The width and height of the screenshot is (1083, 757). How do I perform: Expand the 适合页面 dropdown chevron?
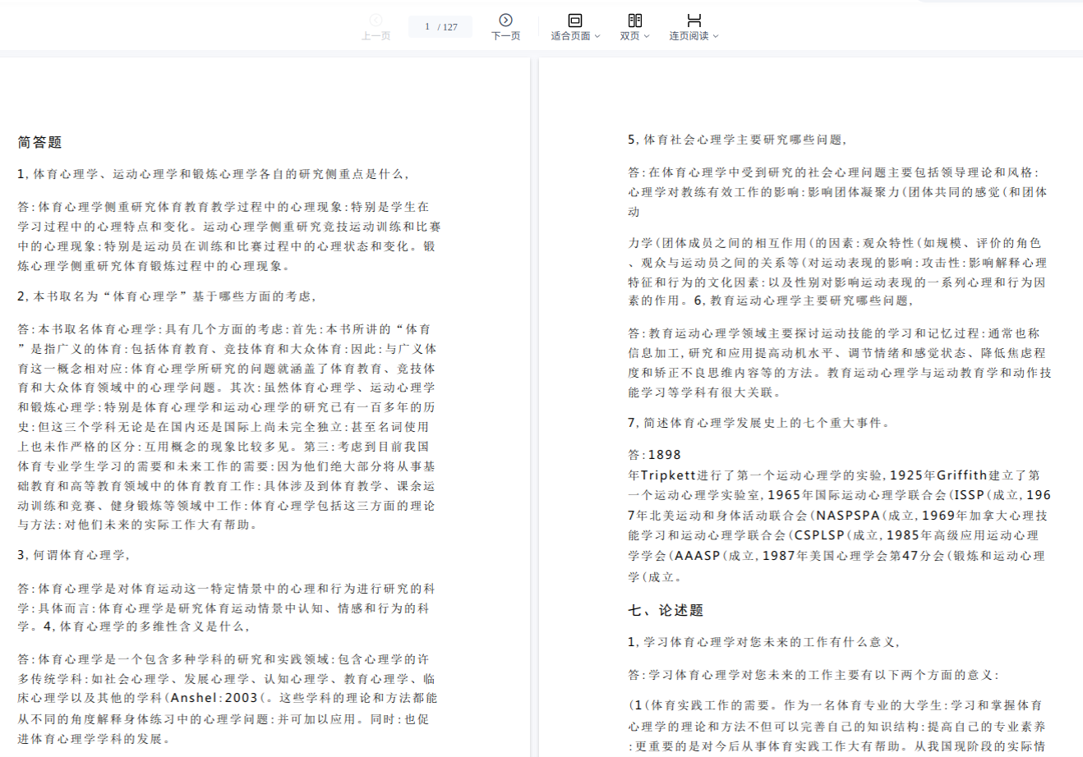pos(597,36)
